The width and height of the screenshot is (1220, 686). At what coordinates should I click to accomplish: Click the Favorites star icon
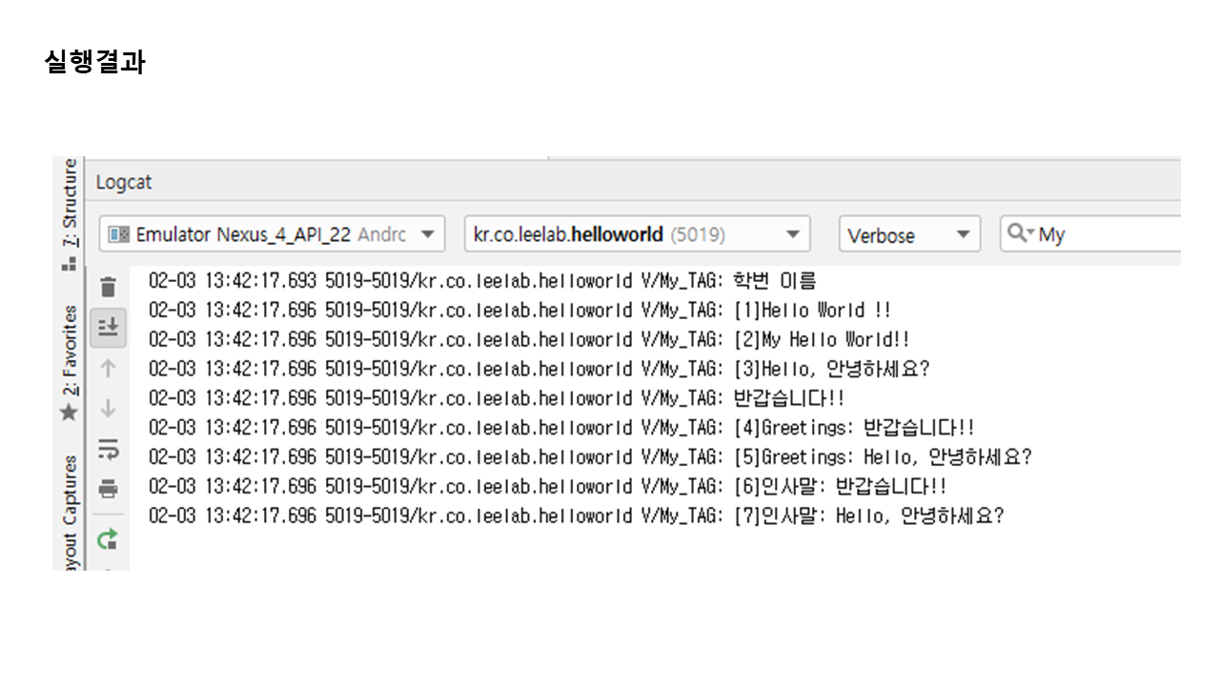pyautogui.click(x=69, y=413)
